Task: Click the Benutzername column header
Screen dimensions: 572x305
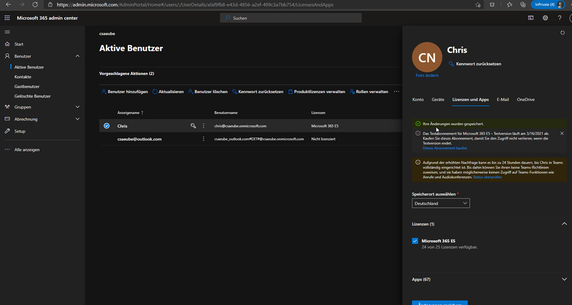Action: pos(226,113)
